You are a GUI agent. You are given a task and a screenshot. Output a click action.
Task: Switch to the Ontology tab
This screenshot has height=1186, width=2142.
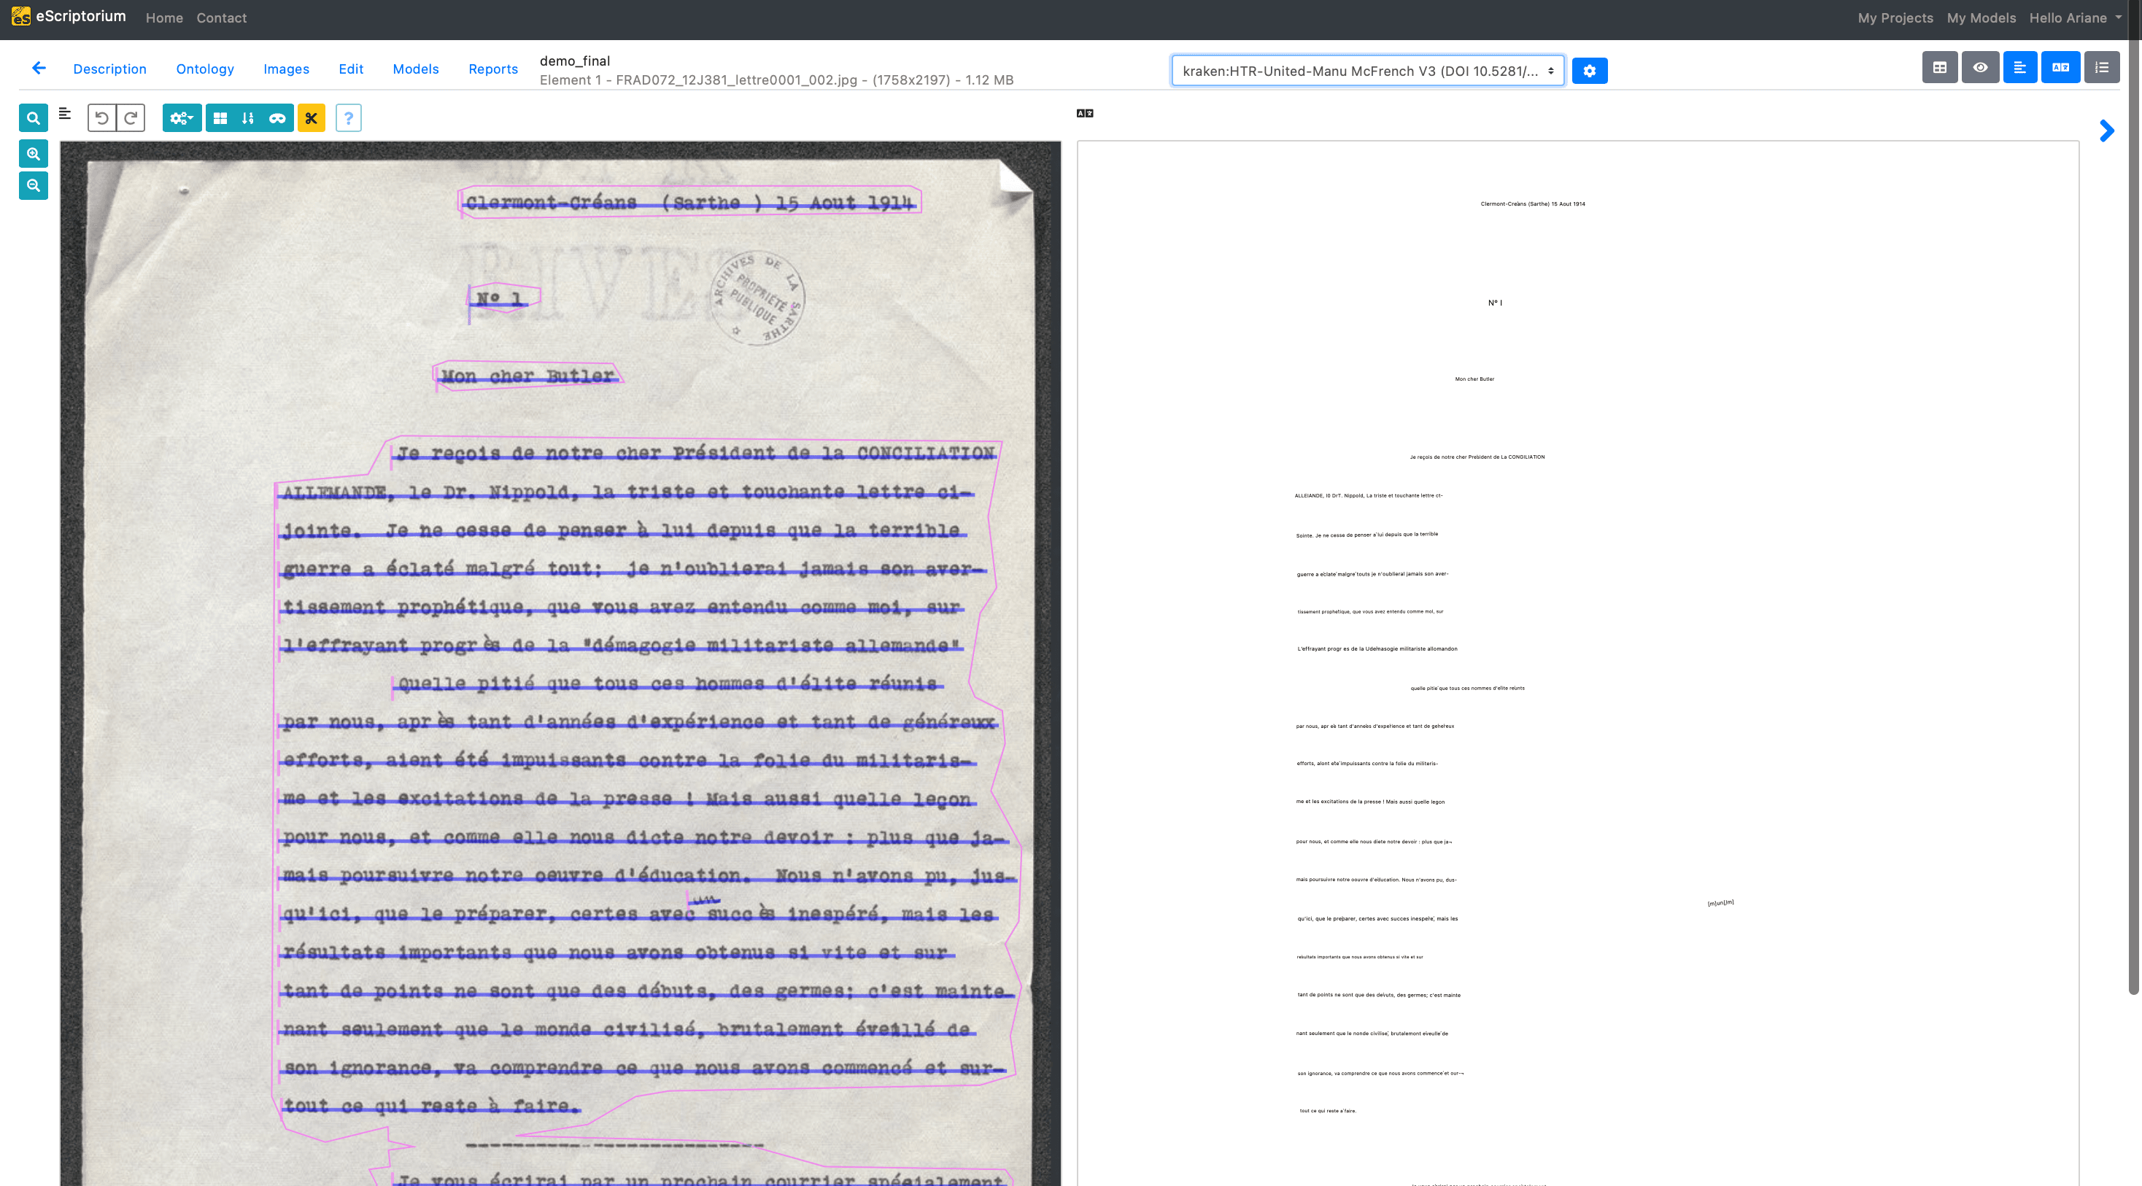click(204, 69)
